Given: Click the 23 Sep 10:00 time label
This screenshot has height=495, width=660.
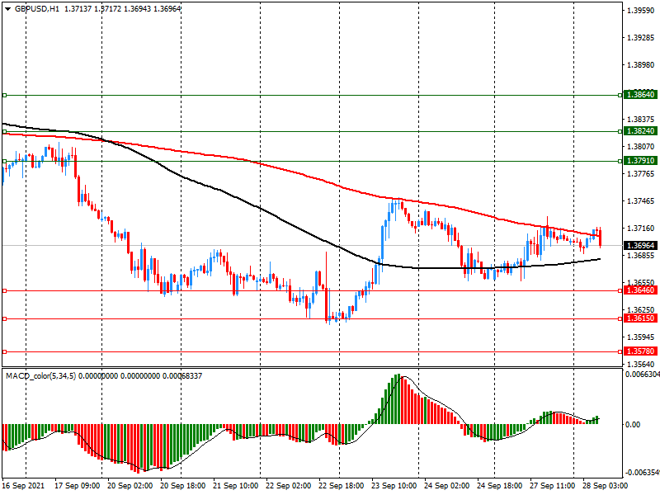Looking at the screenshot, I should [x=394, y=486].
